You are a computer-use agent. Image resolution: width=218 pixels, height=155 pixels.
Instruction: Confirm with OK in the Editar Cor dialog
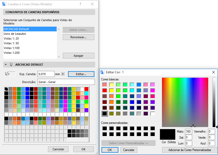(110, 150)
